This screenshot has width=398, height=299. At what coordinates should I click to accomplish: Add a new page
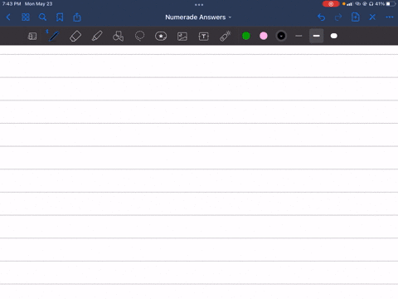pos(355,17)
